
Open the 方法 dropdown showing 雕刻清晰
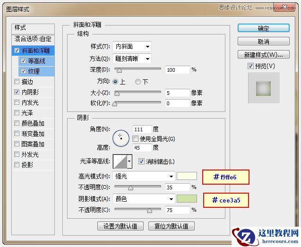click(x=132, y=59)
